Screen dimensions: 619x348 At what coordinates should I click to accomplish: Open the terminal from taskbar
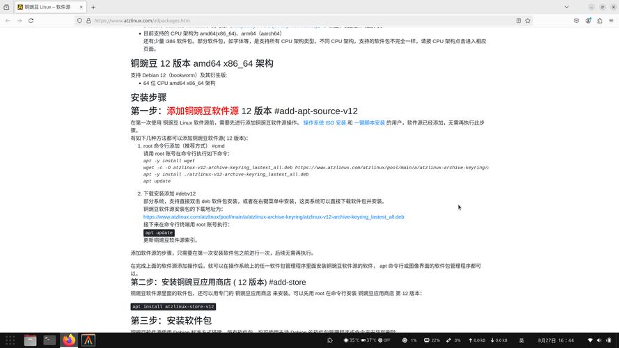coord(49,340)
